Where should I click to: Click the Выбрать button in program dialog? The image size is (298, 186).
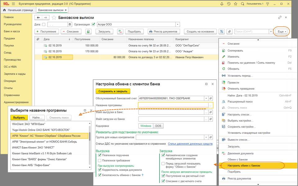19,118
